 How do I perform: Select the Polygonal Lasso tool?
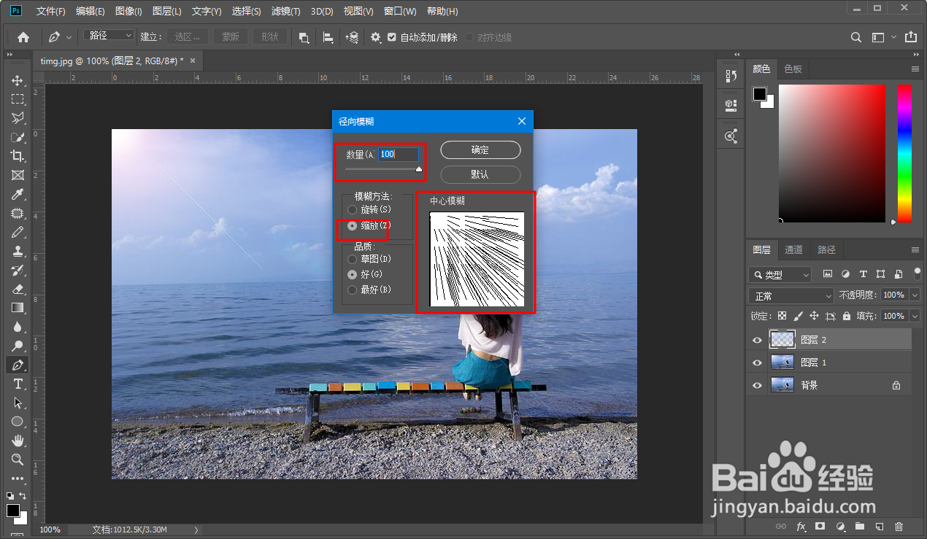point(18,118)
